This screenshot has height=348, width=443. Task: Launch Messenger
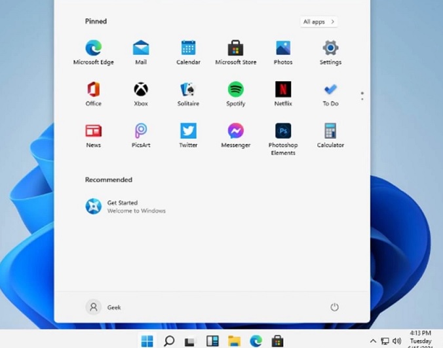click(x=236, y=135)
